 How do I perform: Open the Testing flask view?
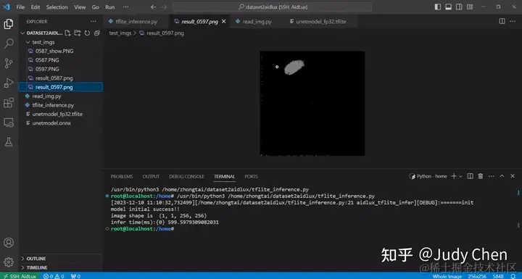point(9,142)
